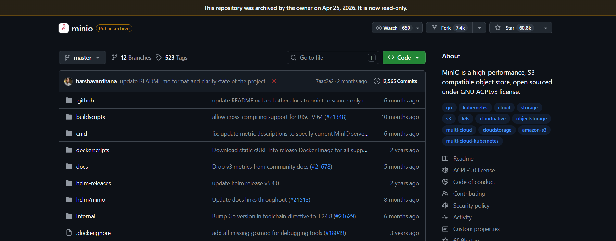Open the buildscripts folder icon
Viewport: 616px width, 241px height.
[x=69, y=117]
